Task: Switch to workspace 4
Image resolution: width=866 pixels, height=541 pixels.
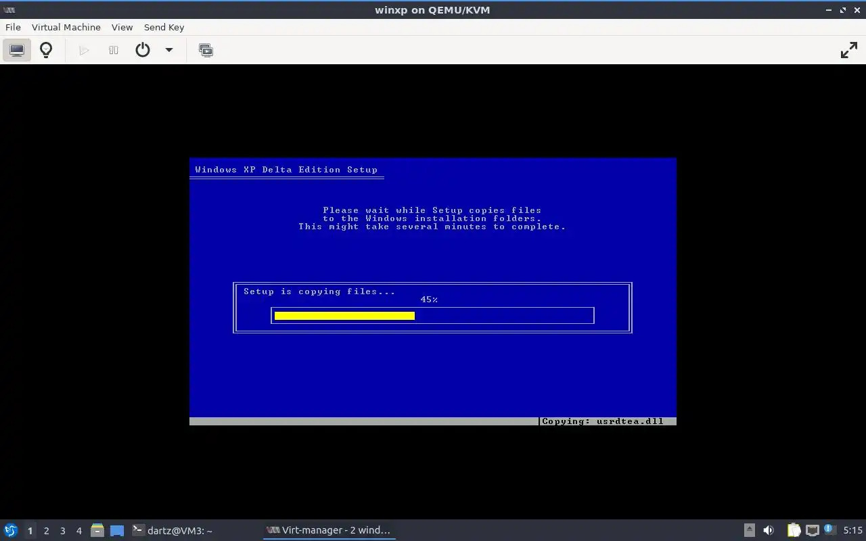Action: (78, 531)
